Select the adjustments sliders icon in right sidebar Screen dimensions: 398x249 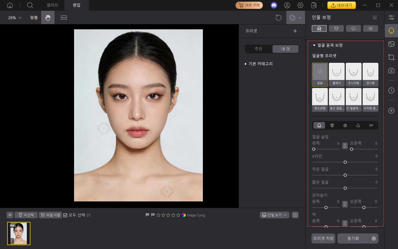[391, 17]
